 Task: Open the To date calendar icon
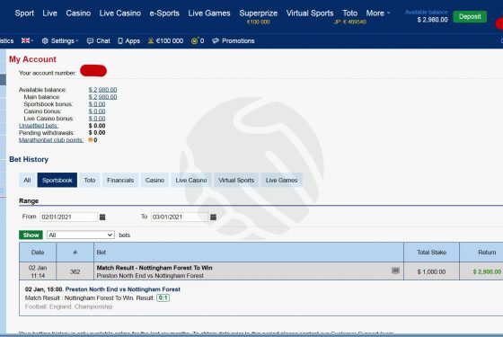213,217
